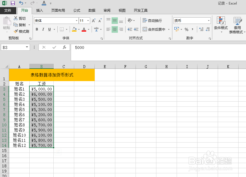Apply percent style to selected cells
This screenshot has height=177, width=246.
point(187,29)
